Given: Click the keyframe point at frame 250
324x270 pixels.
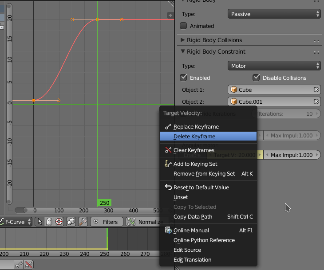Looking at the screenshot, I should (97, 20).
